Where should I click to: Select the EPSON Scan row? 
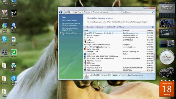click(119, 63)
